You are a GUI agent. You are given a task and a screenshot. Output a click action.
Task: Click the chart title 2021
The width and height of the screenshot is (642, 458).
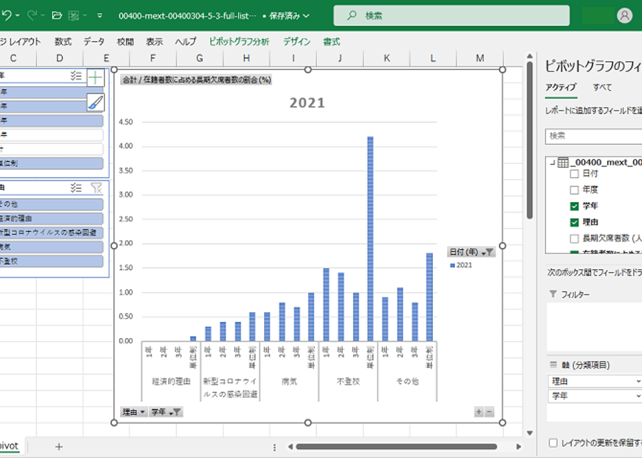307,103
